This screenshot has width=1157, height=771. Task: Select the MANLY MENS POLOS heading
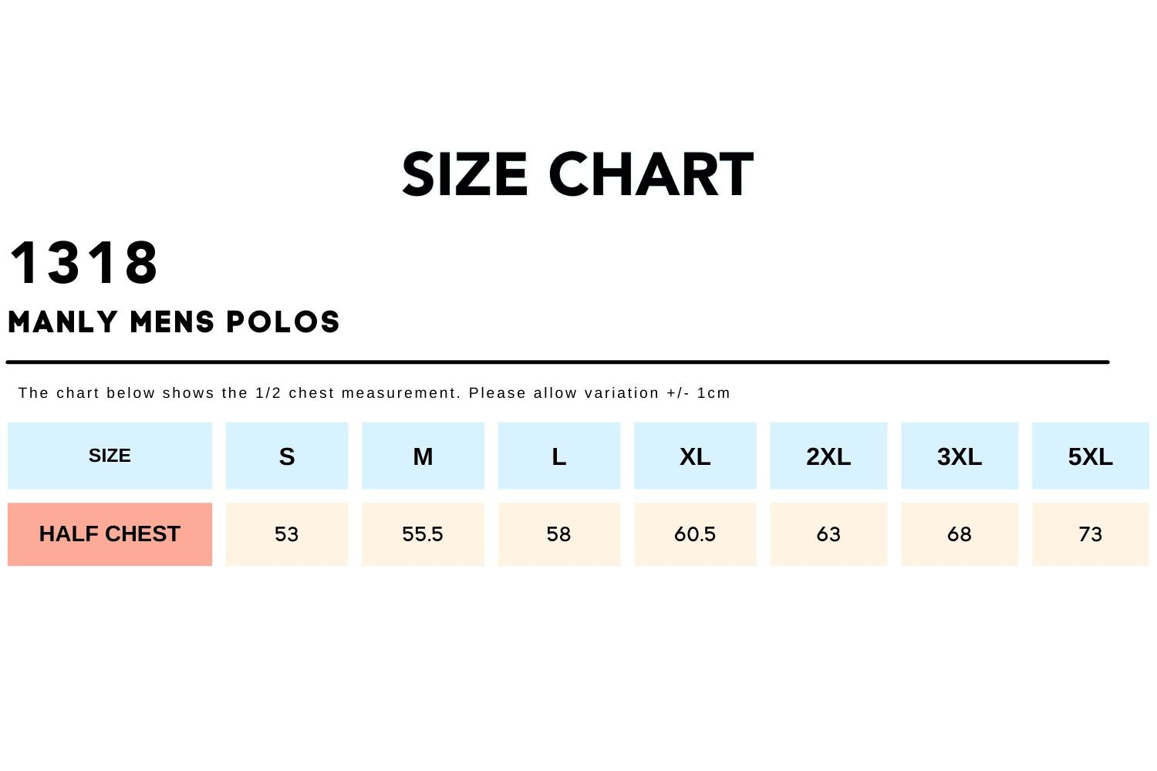pos(174,322)
